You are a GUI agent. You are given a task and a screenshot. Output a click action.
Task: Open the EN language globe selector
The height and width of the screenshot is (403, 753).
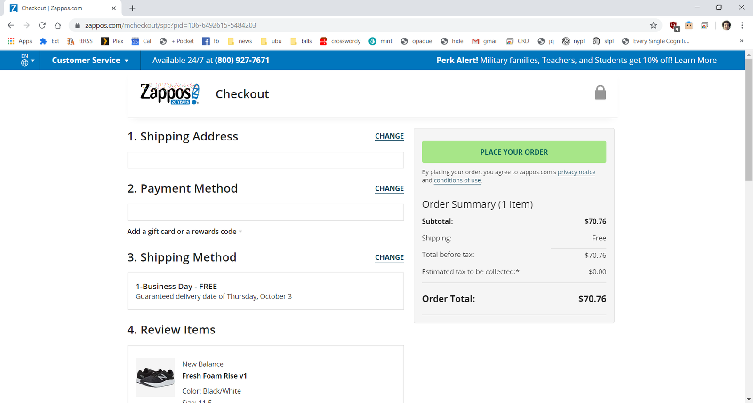(x=27, y=60)
